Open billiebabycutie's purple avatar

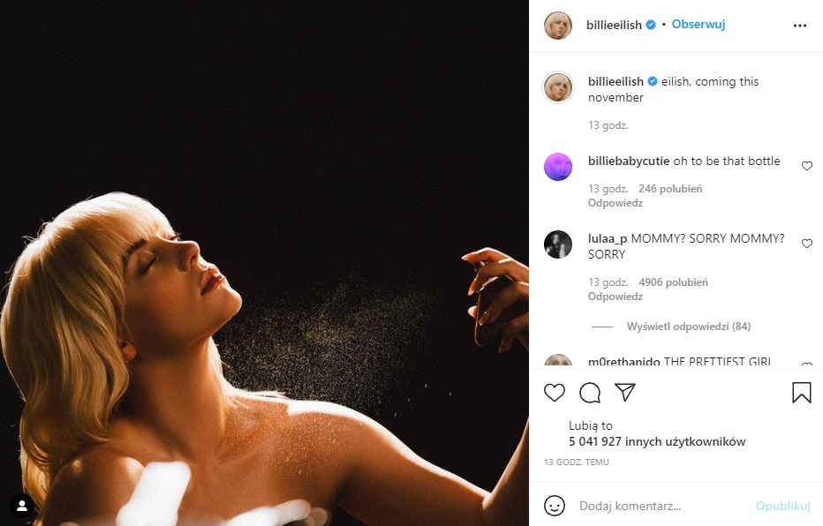click(x=558, y=166)
